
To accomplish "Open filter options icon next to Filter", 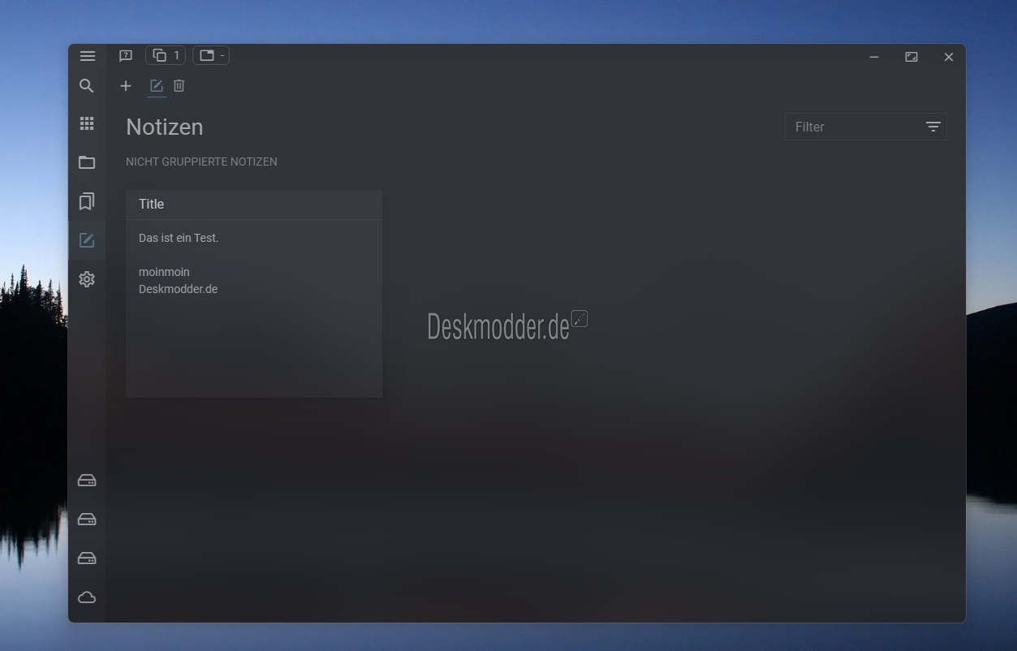I will [x=933, y=127].
